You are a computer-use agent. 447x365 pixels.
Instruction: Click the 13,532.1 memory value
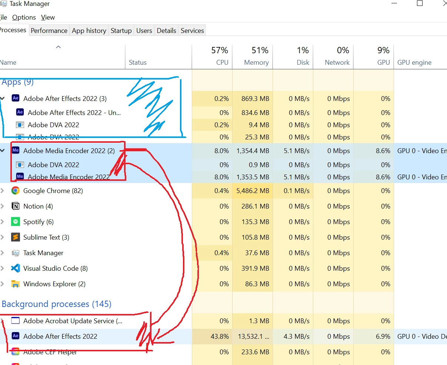tap(253, 337)
